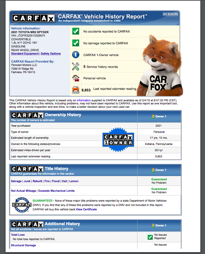Click the CARFAX logo in report header
The image size is (205, 254).
[x=33, y=18]
